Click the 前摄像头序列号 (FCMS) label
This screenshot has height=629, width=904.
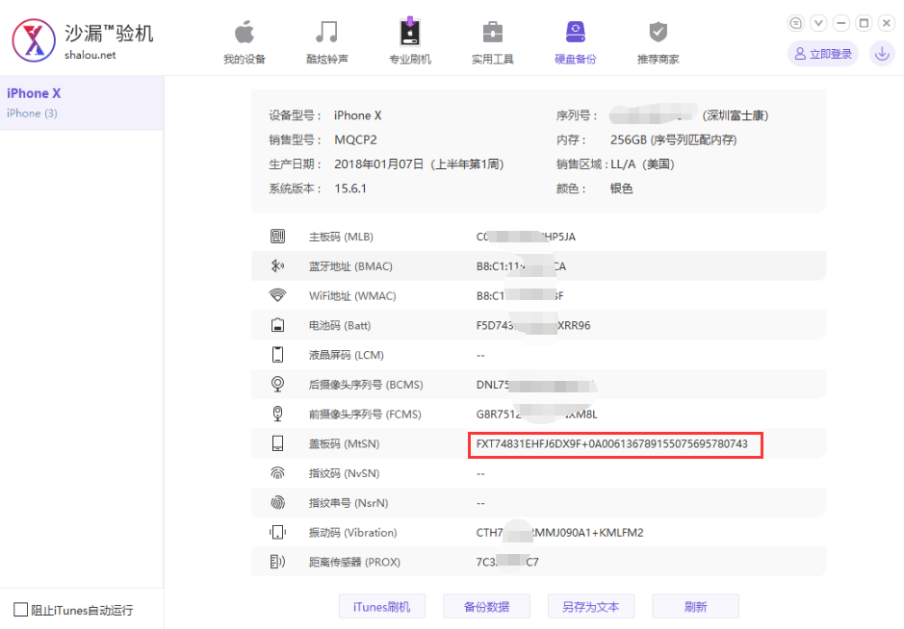[365, 415]
